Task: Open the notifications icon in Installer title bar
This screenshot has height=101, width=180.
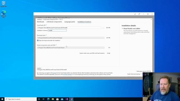Action: (x=135, y=14)
